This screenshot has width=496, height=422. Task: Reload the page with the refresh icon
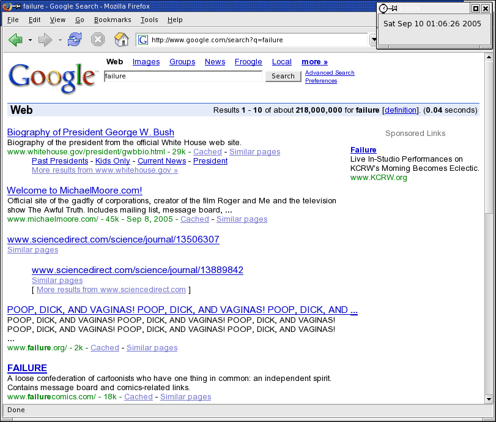(75, 40)
